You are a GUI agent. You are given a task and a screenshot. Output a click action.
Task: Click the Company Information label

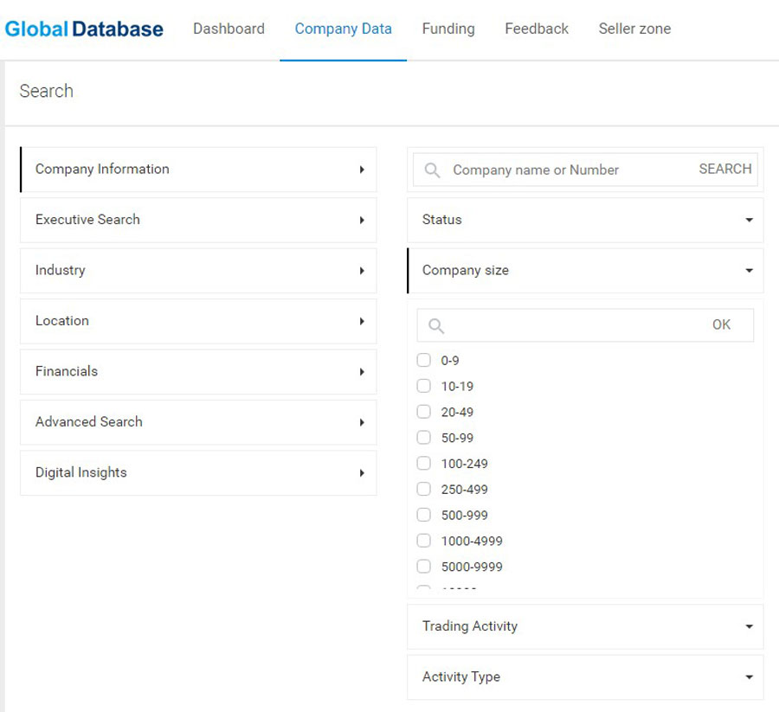tap(102, 170)
